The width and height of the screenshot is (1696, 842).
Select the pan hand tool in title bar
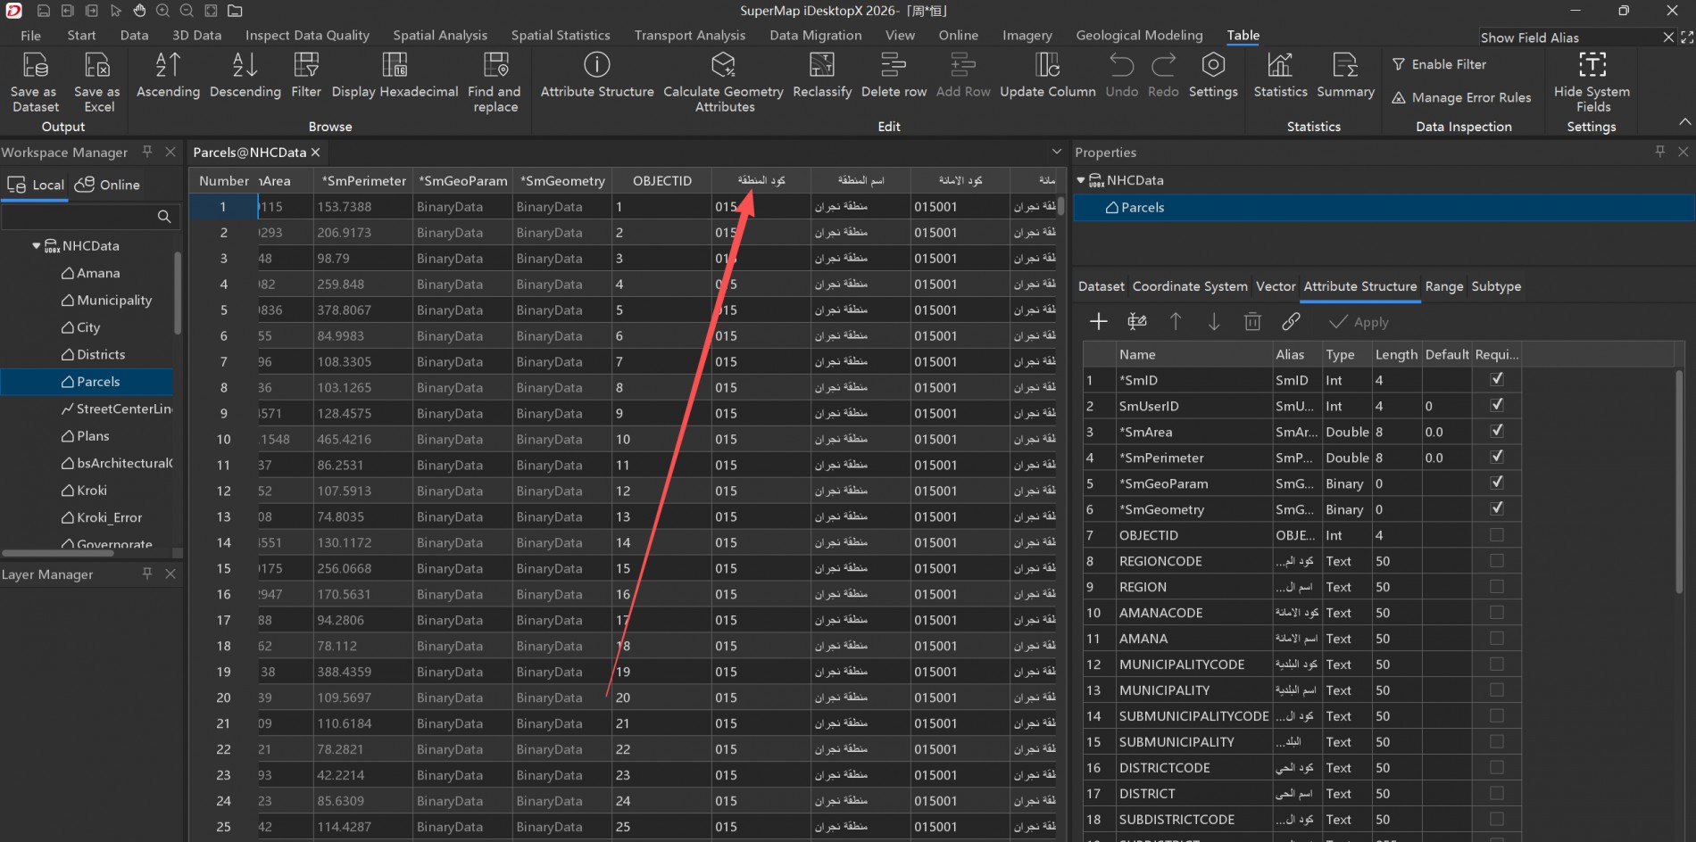[x=139, y=11]
